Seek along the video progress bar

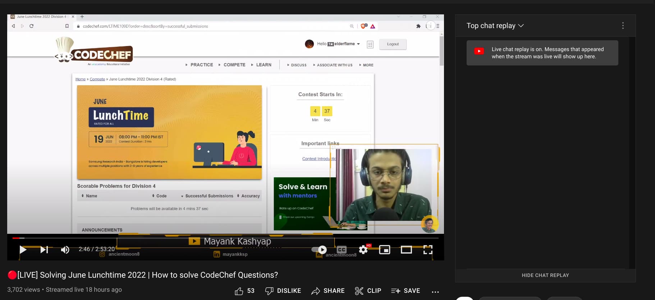coord(225,238)
